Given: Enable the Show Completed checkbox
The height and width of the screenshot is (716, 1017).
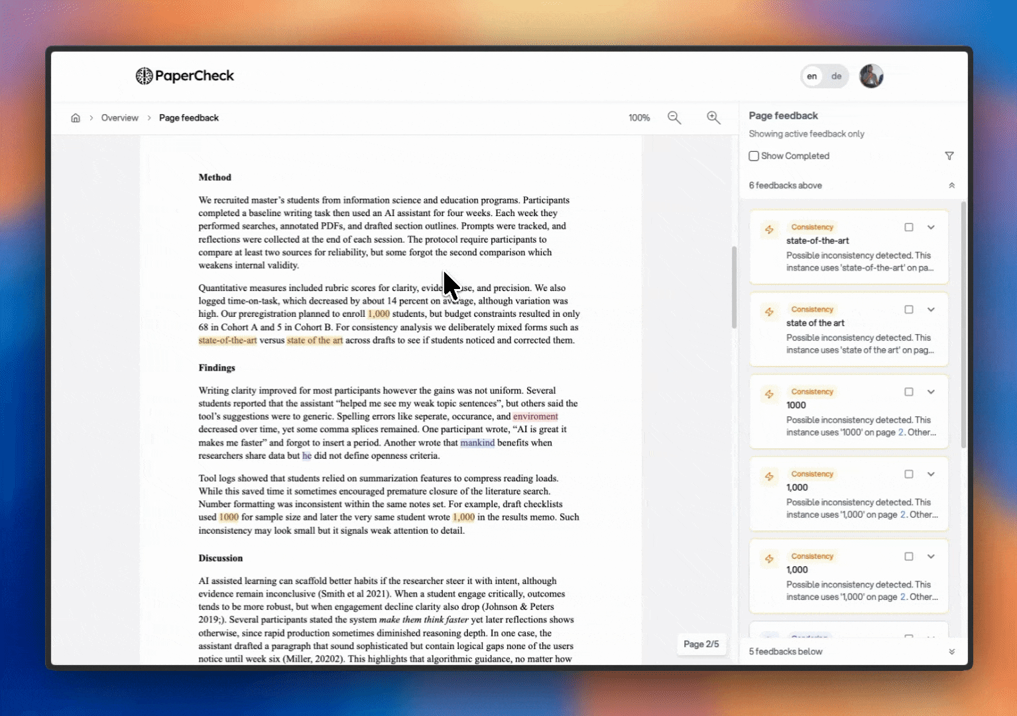Looking at the screenshot, I should [754, 156].
